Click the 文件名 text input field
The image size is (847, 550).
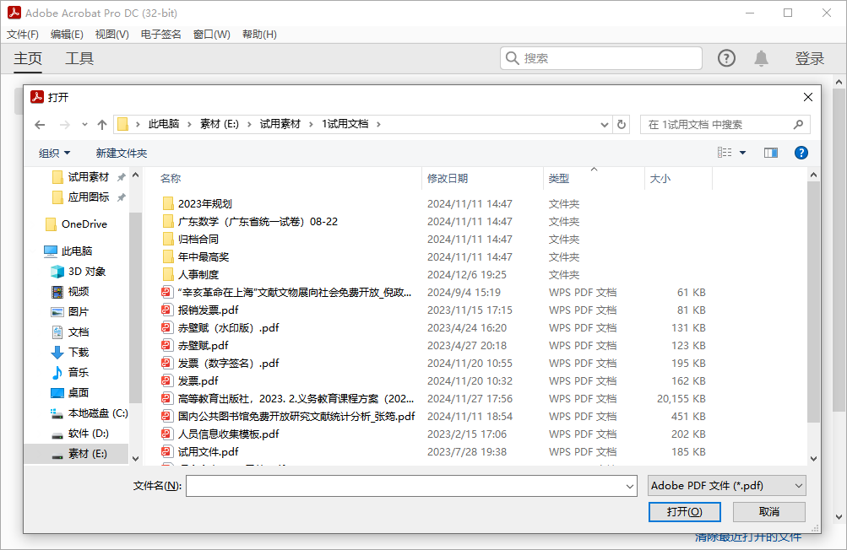click(405, 486)
